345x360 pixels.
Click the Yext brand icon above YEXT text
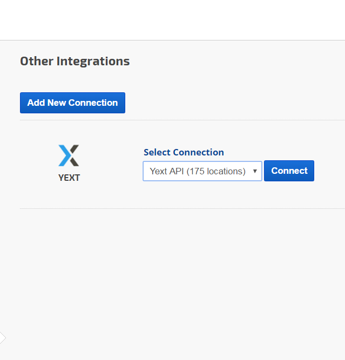69,155
